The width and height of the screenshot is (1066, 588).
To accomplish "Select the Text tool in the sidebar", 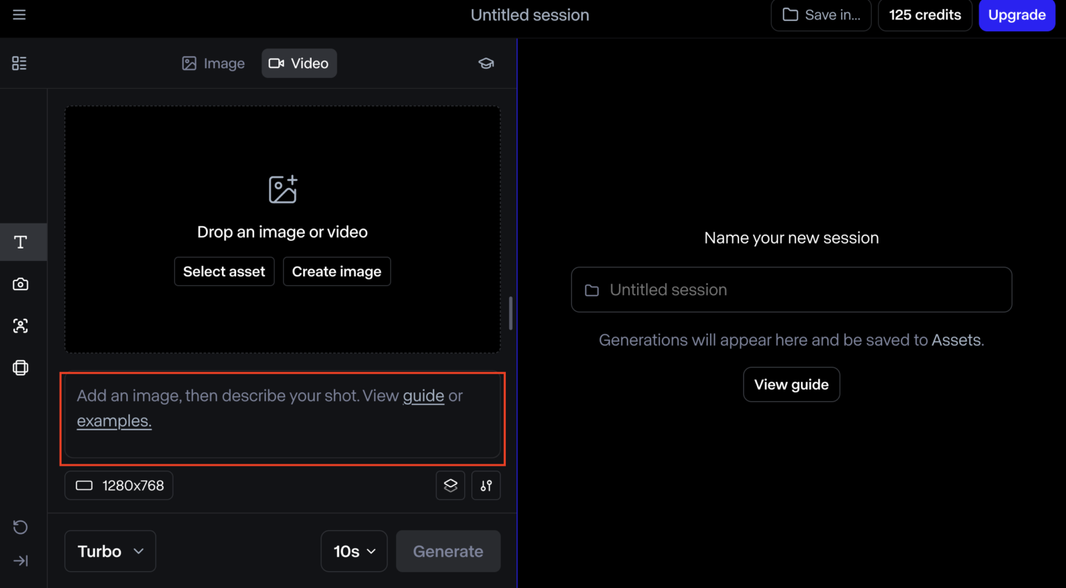I will [20, 242].
